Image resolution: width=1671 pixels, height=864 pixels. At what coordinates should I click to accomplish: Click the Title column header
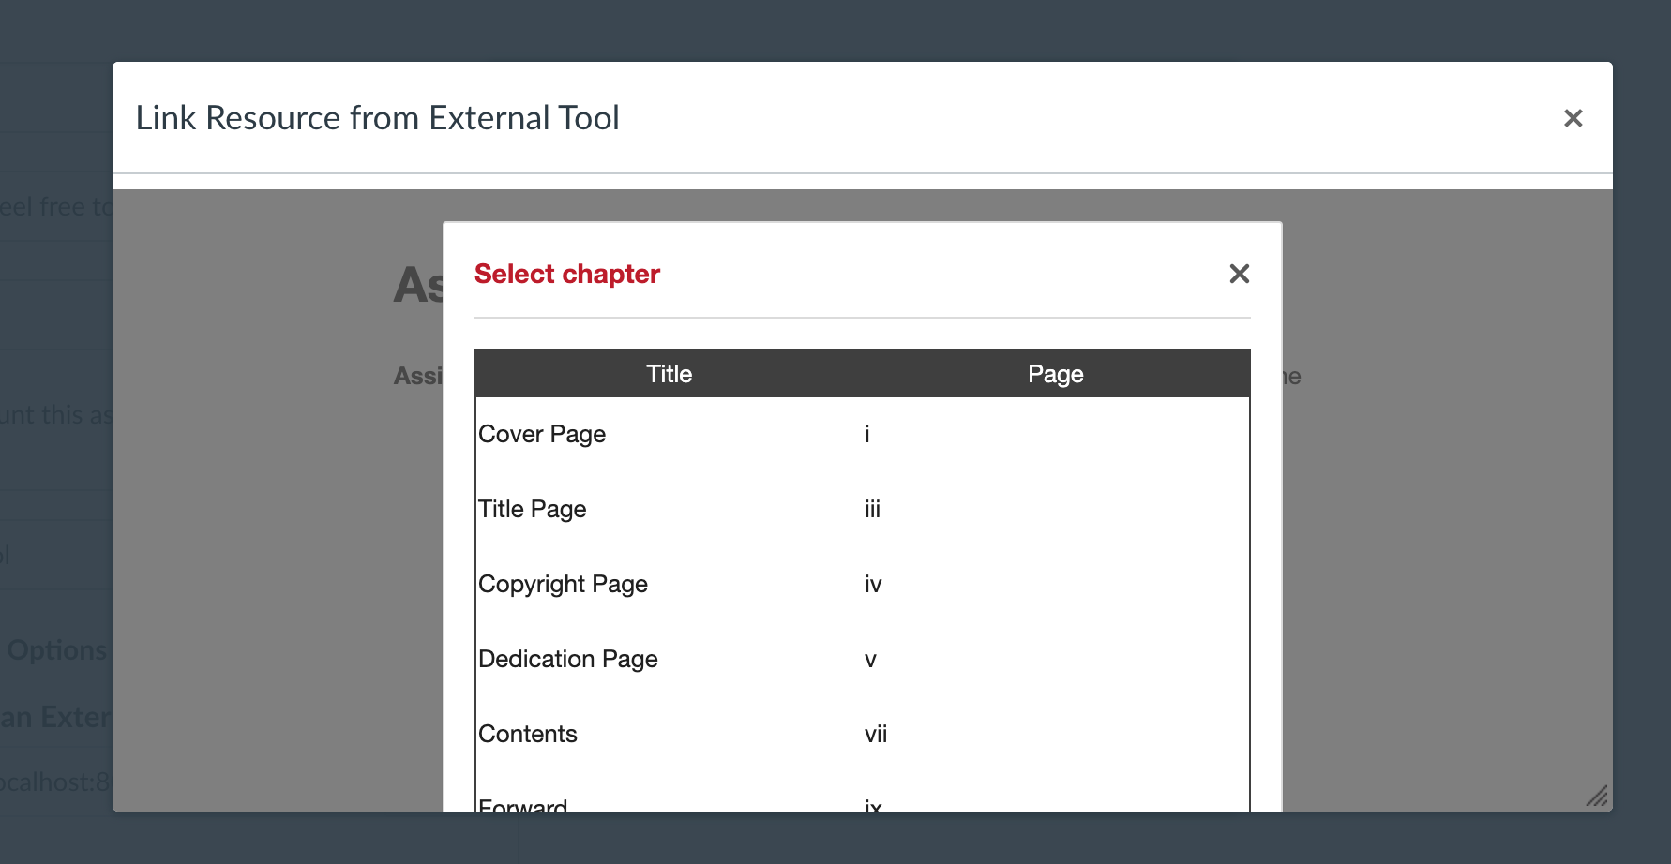click(669, 373)
